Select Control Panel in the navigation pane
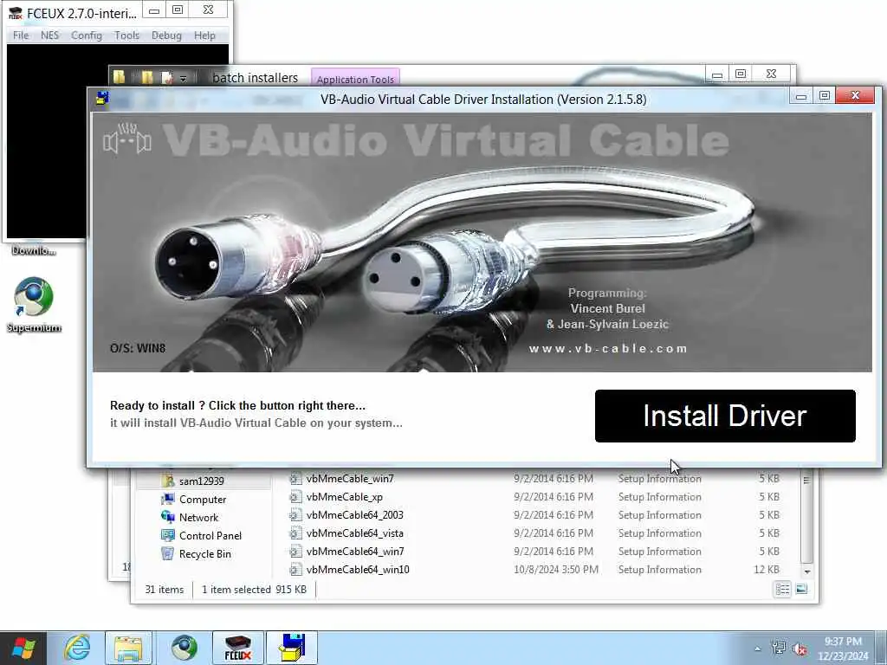The width and height of the screenshot is (887, 665). click(210, 535)
